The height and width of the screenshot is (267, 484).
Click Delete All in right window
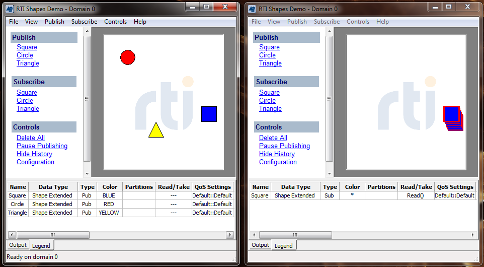(273, 138)
